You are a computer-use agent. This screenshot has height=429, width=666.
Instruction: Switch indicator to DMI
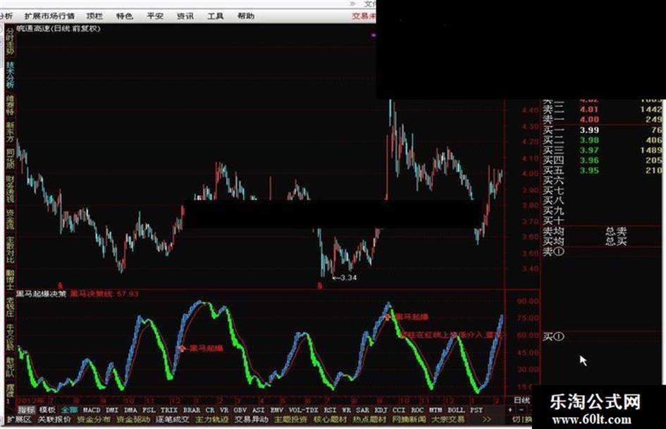[x=112, y=410]
